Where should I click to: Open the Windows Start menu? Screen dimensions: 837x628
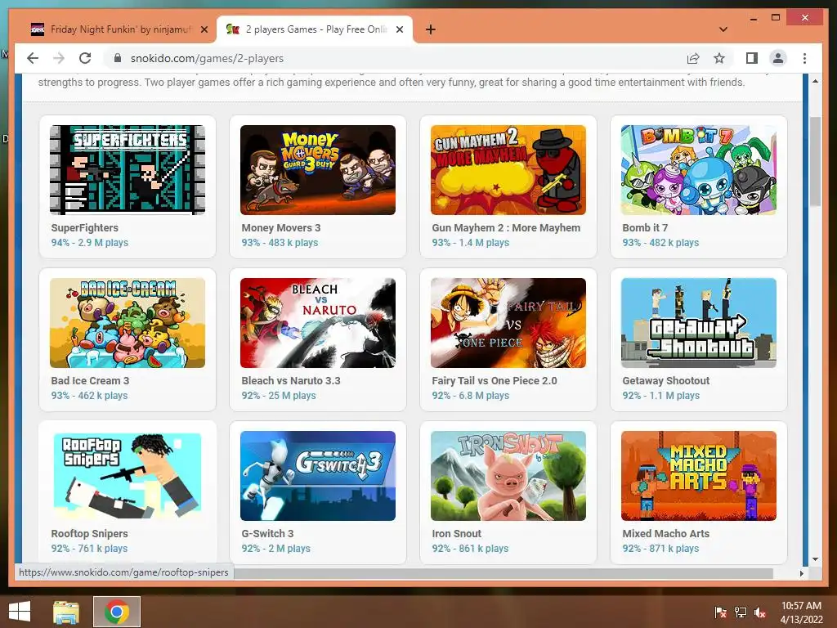pos(20,611)
